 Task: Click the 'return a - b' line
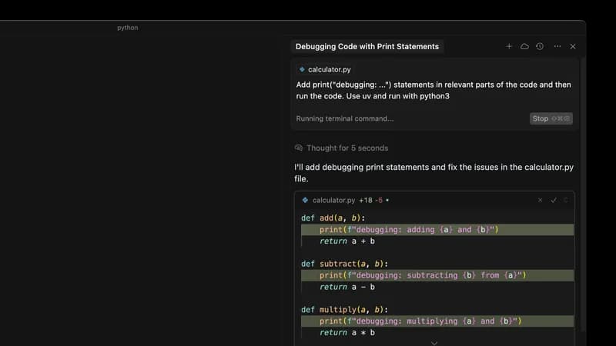(347, 287)
